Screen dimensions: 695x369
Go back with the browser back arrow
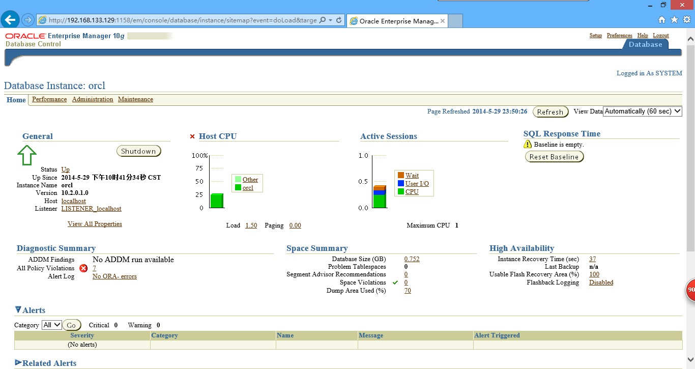coord(11,20)
